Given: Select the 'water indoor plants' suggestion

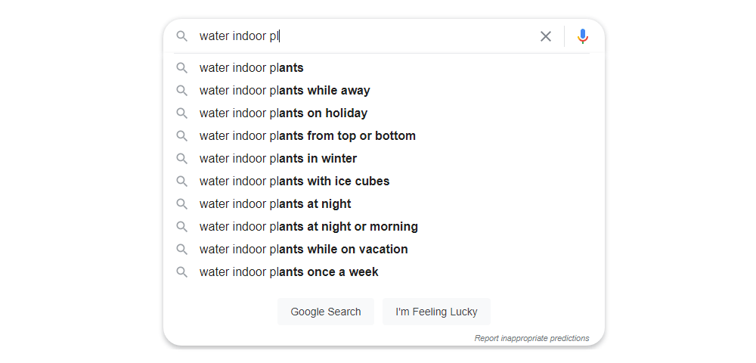Looking at the screenshot, I should tap(384, 67).
